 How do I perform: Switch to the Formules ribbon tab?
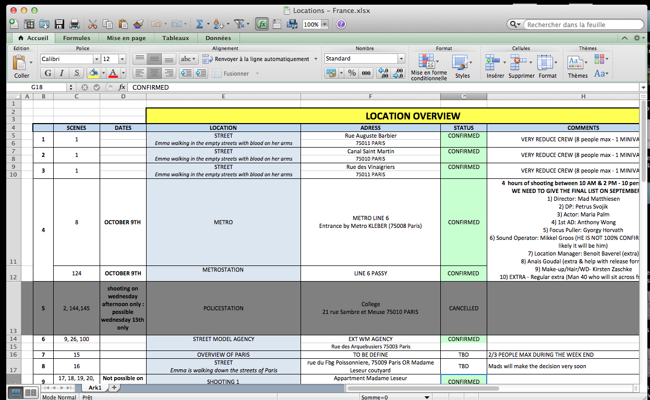[x=77, y=38]
